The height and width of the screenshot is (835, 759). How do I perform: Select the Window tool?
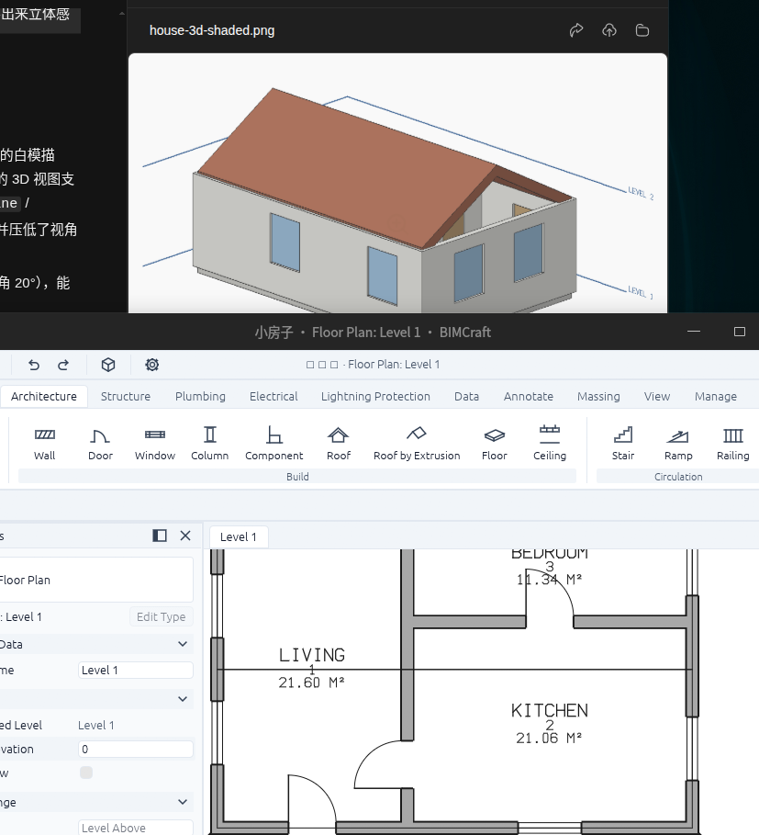point(155,443)
